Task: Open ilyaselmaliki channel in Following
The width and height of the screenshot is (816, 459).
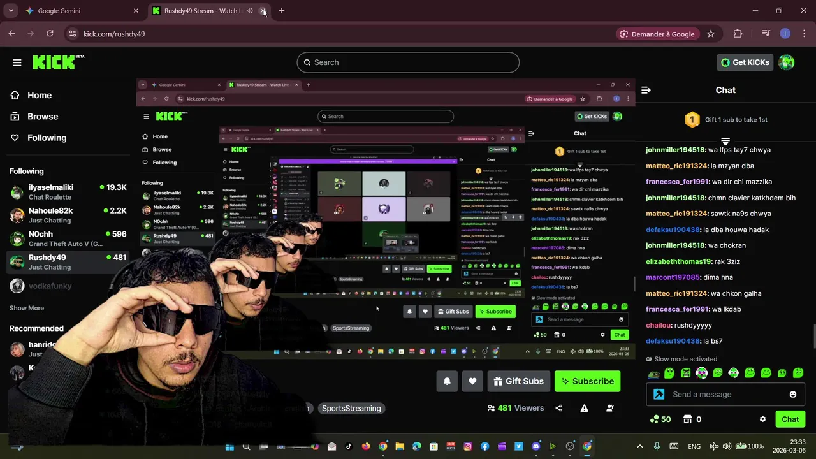Action: [x=68, y=192]
